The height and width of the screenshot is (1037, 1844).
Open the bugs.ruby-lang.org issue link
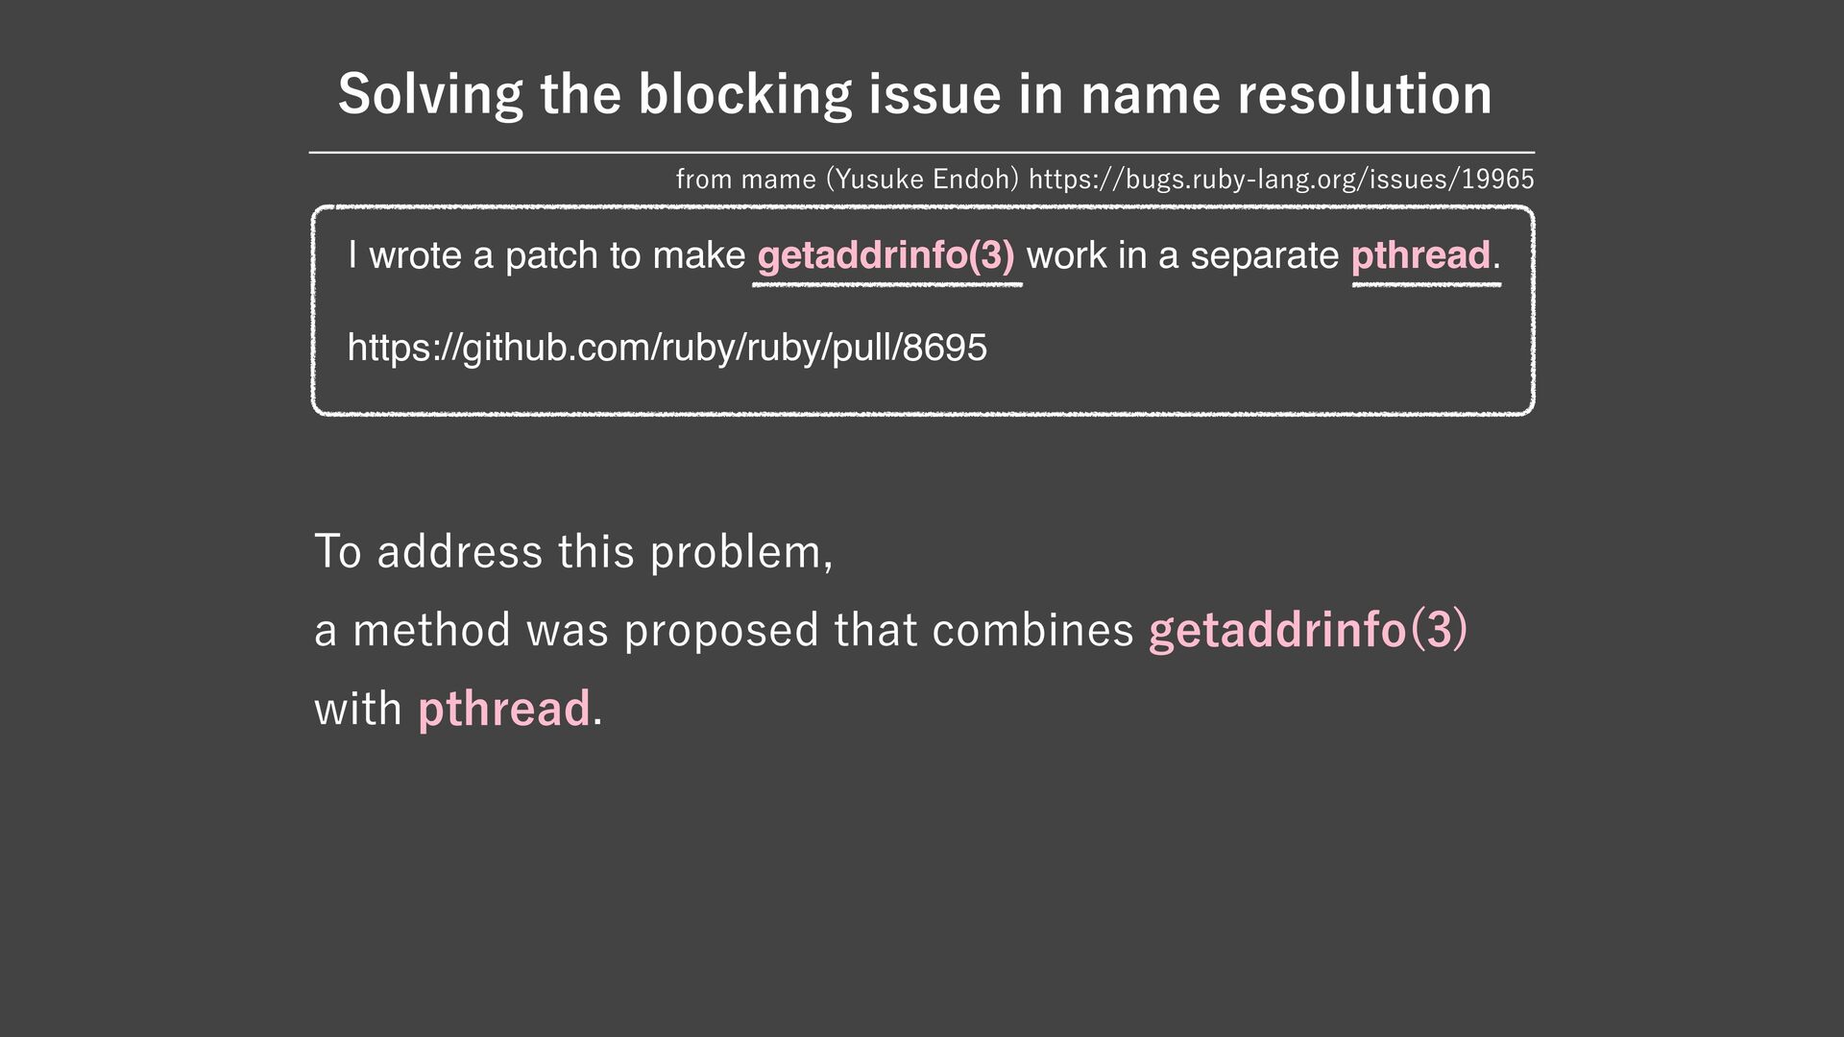[1281, 180]
